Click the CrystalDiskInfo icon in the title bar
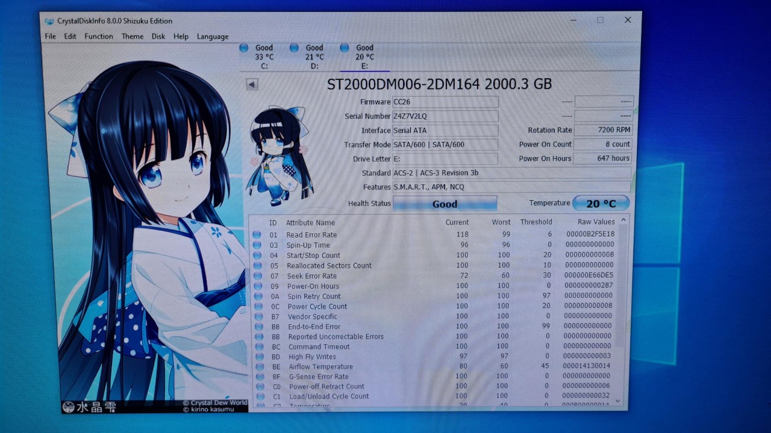This screenshot has height=433, width=771. 49,20
